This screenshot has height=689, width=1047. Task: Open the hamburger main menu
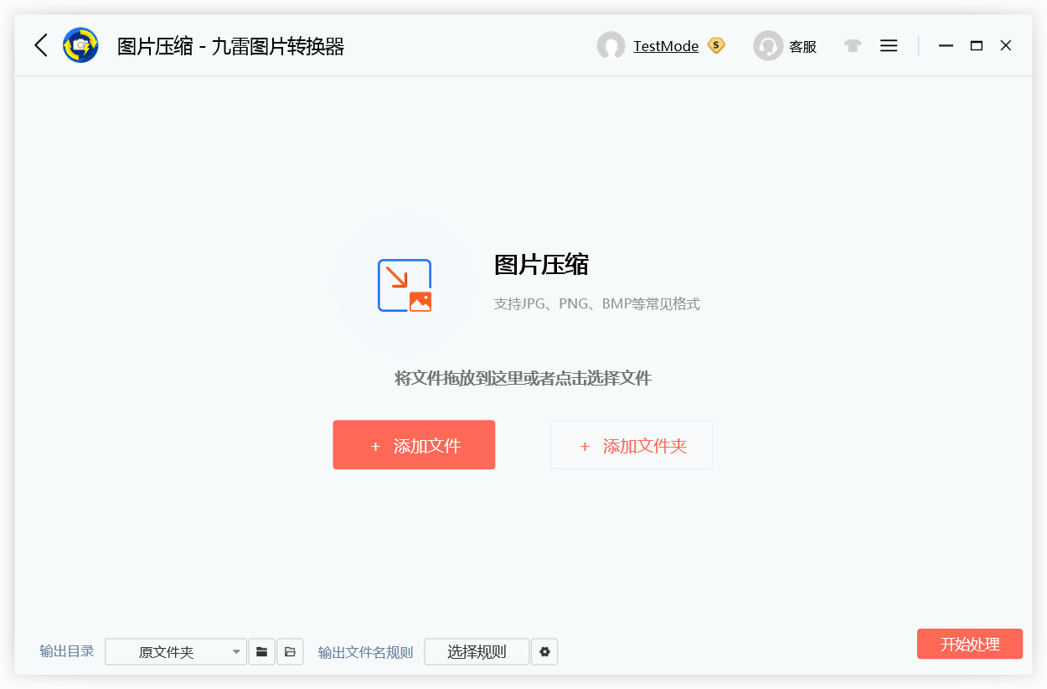click(889, 46)
